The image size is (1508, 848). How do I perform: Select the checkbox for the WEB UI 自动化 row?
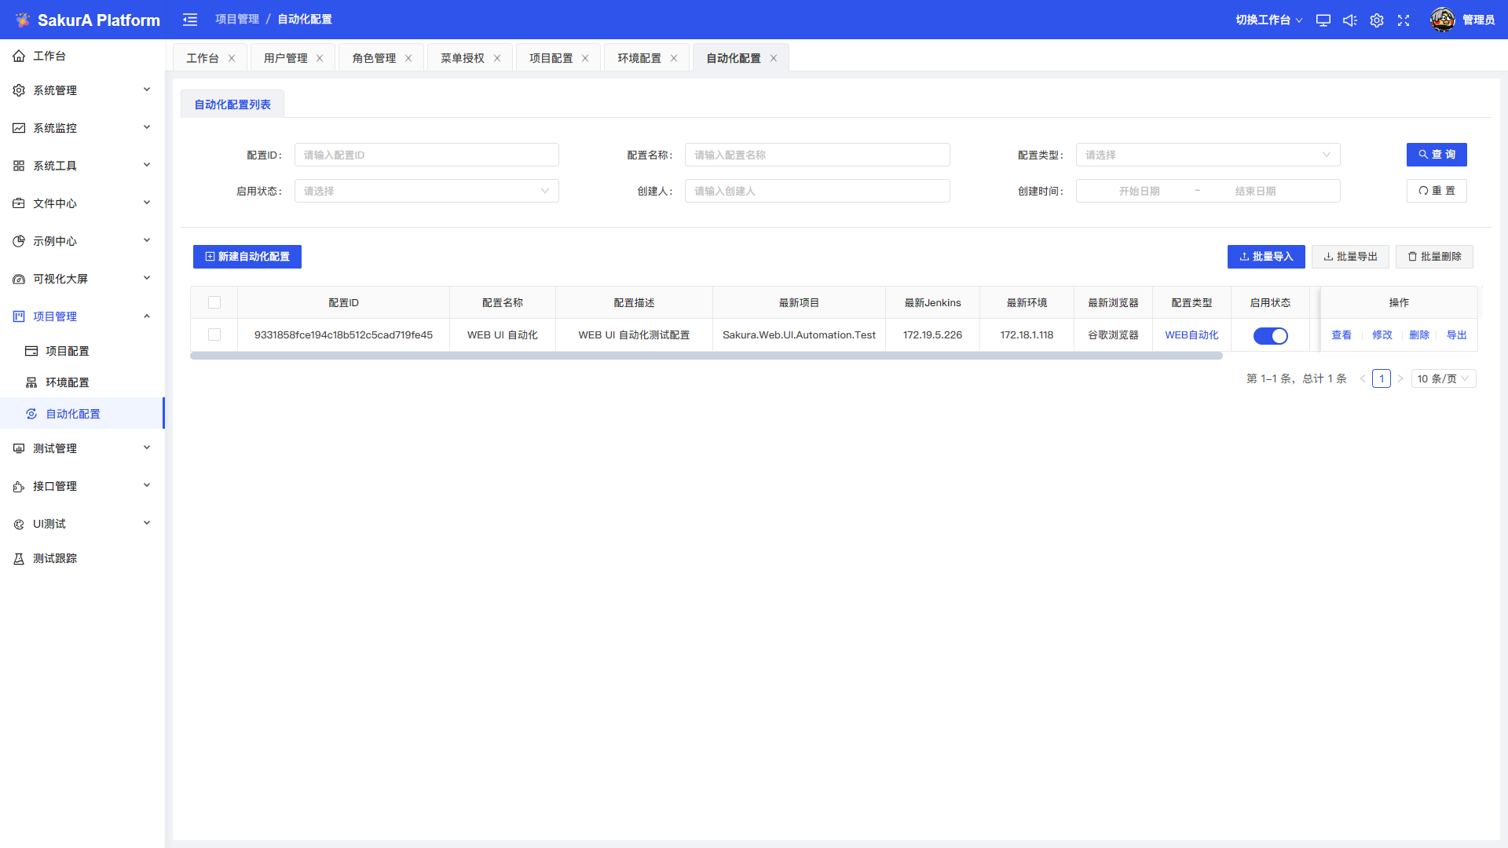pyautogui.click(x=214, y=334)
